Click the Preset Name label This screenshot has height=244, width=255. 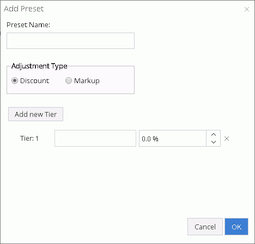click(x=28, y=25)
